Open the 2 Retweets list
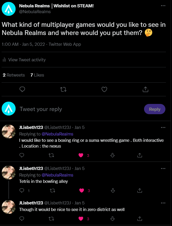 point(14,75)
